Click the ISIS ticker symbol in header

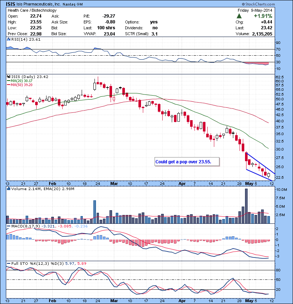click(11, 4)
